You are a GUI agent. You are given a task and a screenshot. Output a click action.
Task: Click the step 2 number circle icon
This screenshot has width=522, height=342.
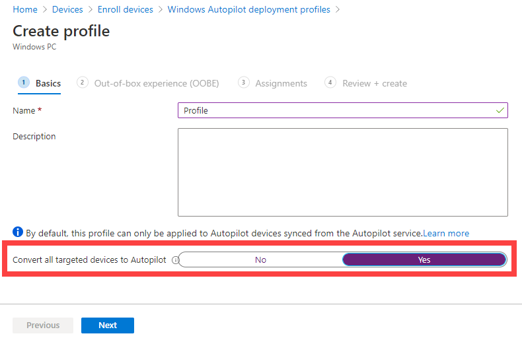point(82,83)
